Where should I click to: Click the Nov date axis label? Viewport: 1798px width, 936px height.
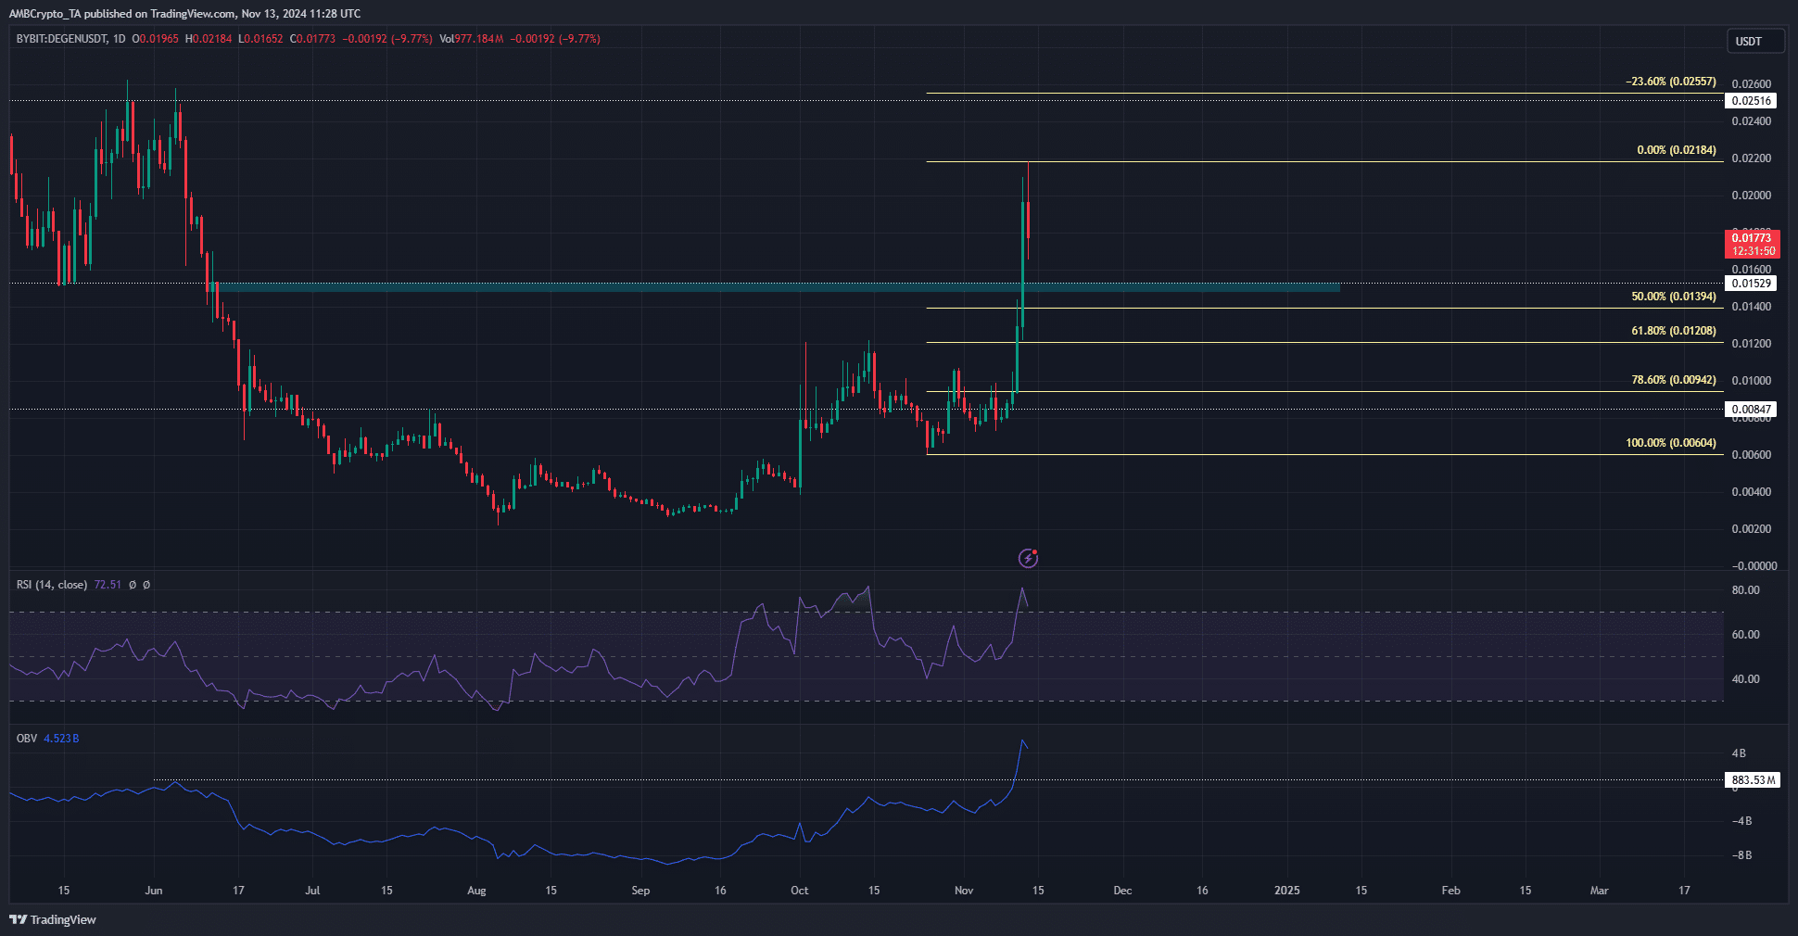tap(964, 891)
